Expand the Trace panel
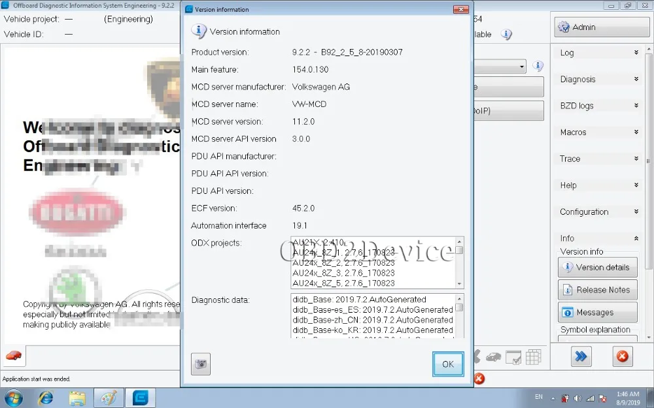Image resolution: width=654 pixels, height=408 pixels. point(598,159)
